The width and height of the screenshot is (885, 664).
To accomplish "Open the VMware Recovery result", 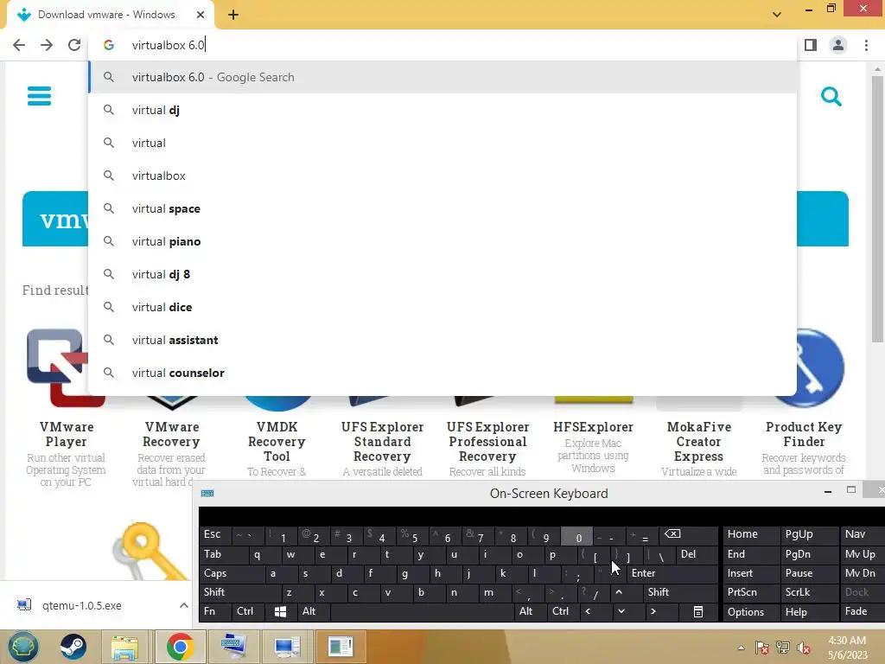I will click(172, 434).
